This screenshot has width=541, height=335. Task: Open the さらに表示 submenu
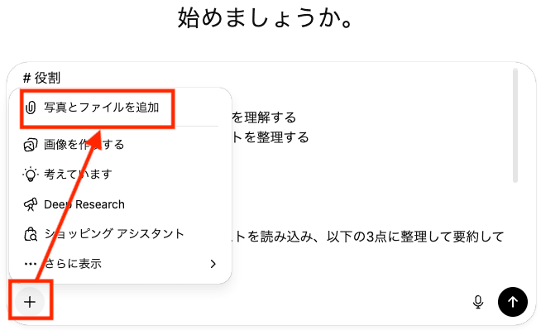coord(74,264)
